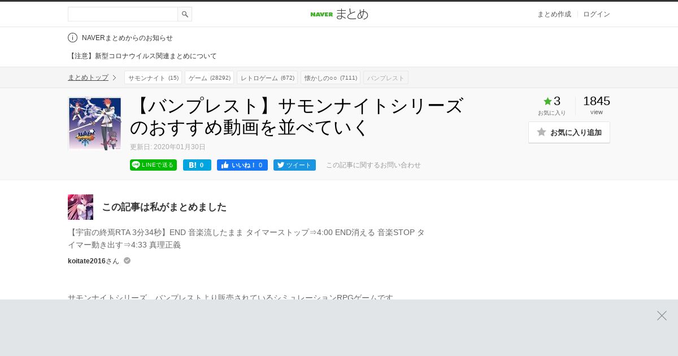Select レトロゲーム (672) tag
Screen dimensions: 678x356
click(267, 77)
